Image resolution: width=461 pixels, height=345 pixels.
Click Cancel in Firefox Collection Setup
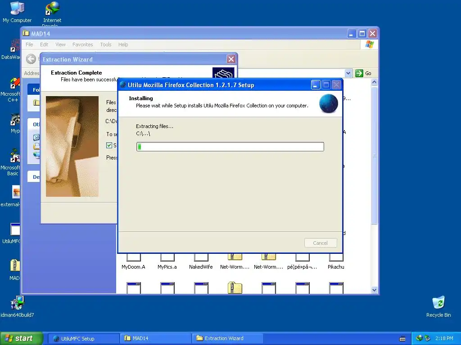click(321, 243)
